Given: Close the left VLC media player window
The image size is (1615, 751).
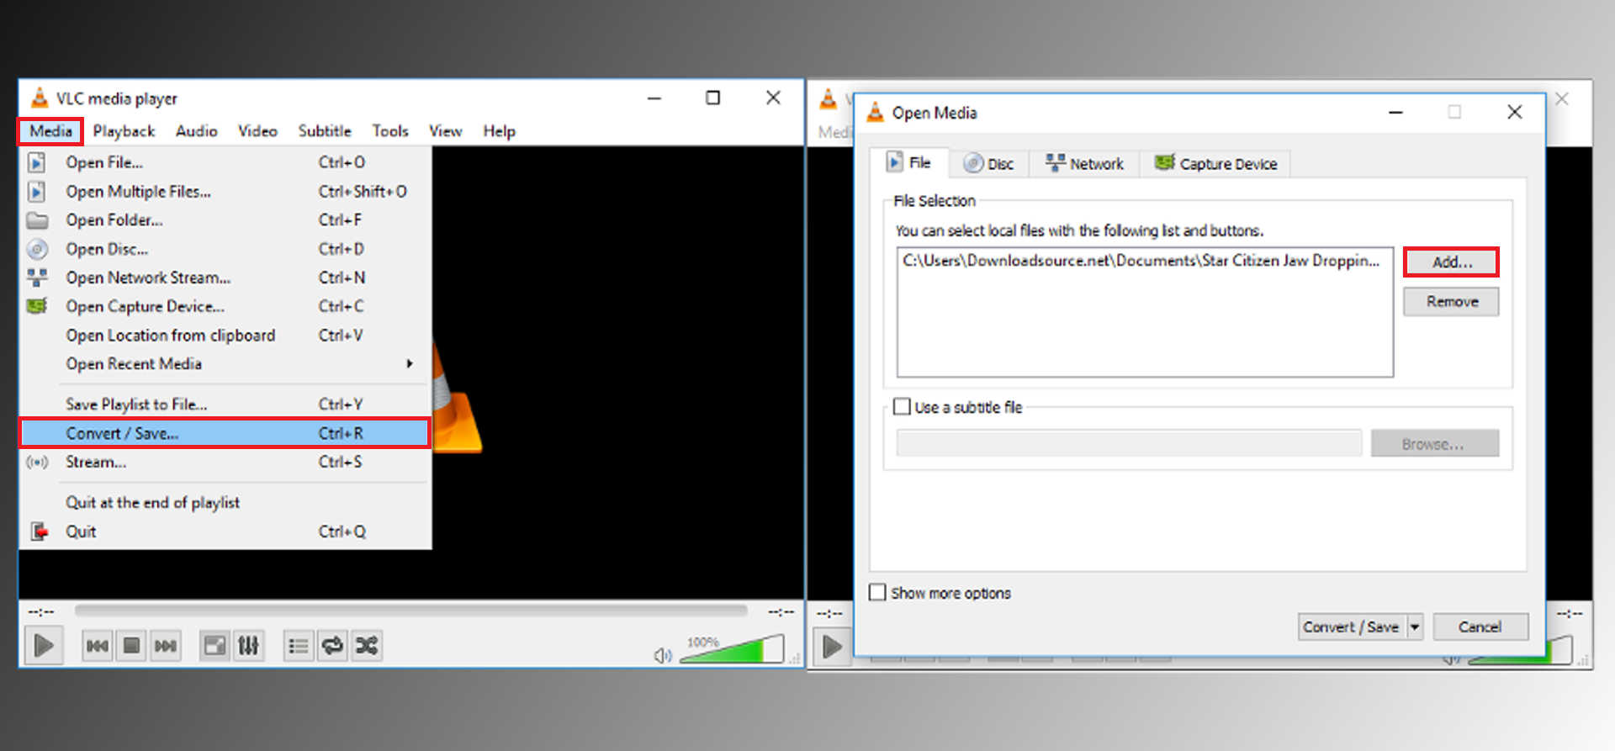Looking at the screenshot, I should [773, 98].
